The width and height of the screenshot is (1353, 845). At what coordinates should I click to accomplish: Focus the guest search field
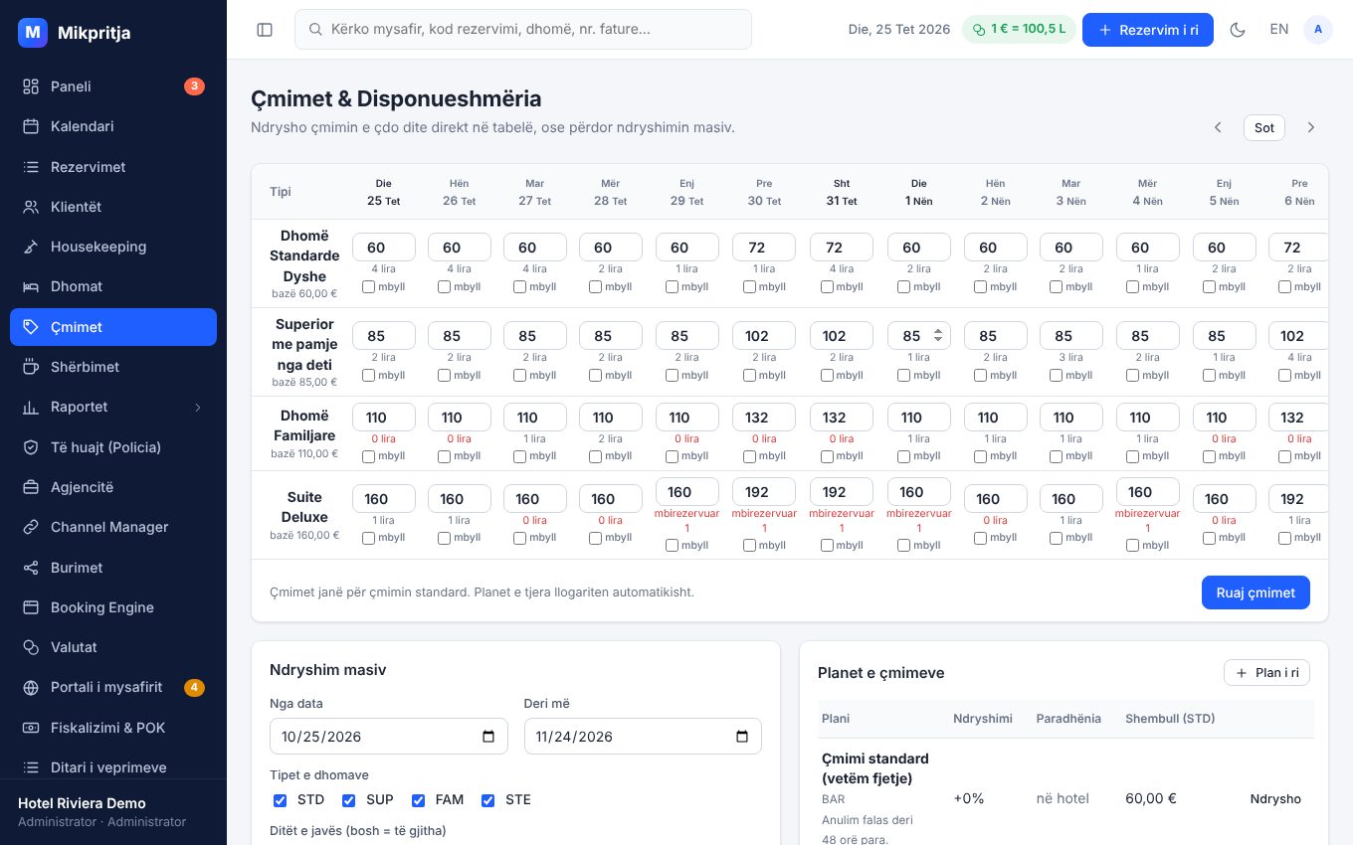pyautogui.click(x=523, y=30)
